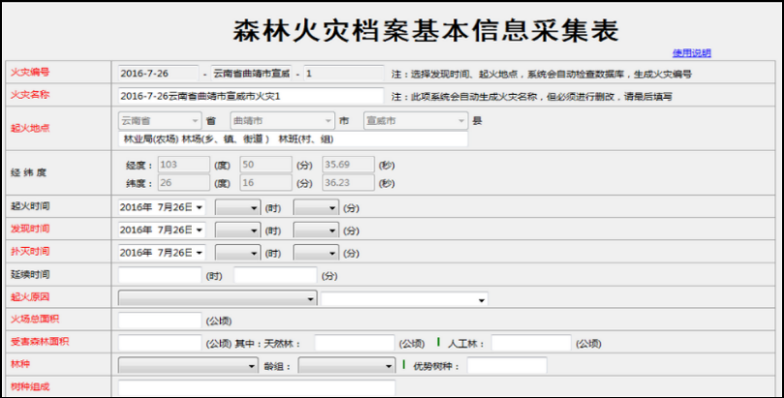
Task: Click the 火场总面积 input field
Action: [x=160, y=321]
